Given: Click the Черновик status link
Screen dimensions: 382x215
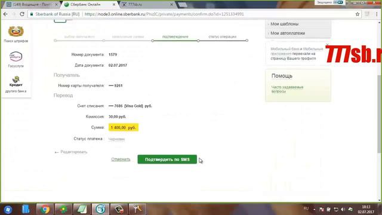Looking at the screenshot, I should (117, 139).
